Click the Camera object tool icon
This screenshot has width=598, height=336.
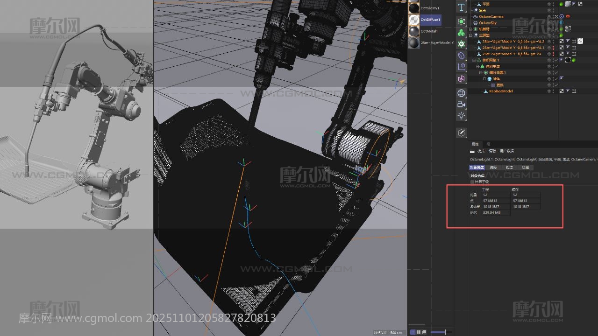pos(461,104)
